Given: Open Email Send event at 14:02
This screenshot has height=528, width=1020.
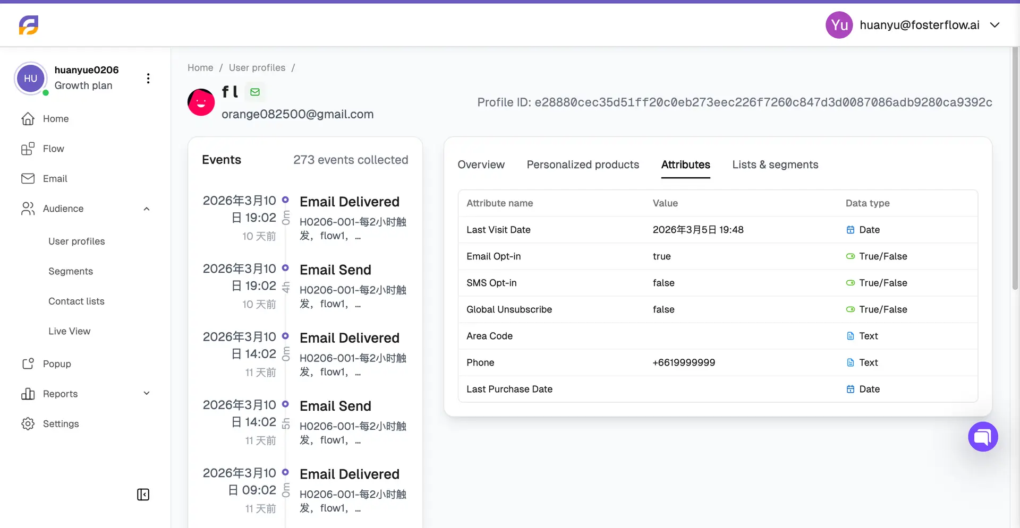Looking at the screenshot, I should (x=335, y=406).
